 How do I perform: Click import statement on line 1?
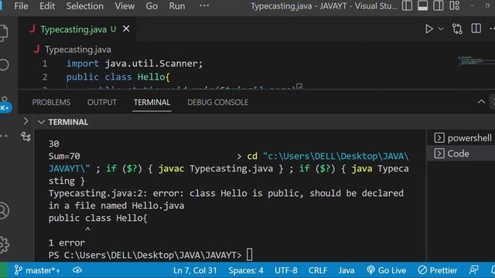click(135, 63)
